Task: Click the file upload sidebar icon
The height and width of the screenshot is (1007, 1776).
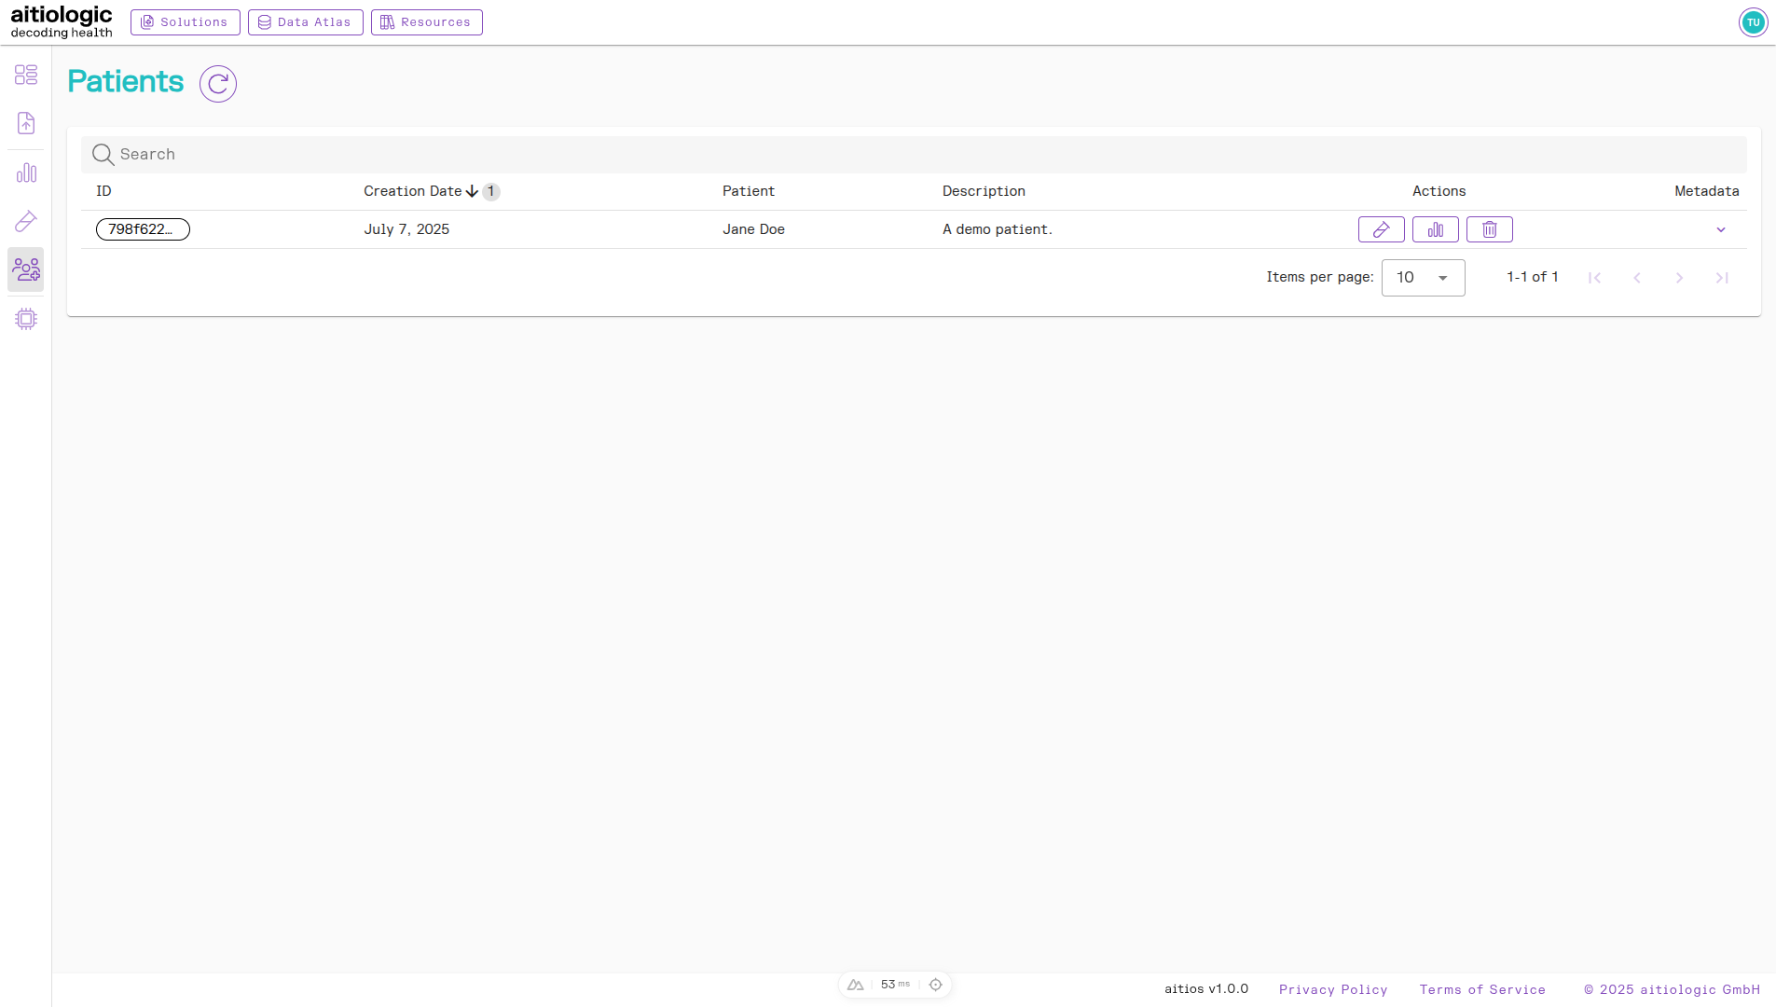Action: coord(26,123)
